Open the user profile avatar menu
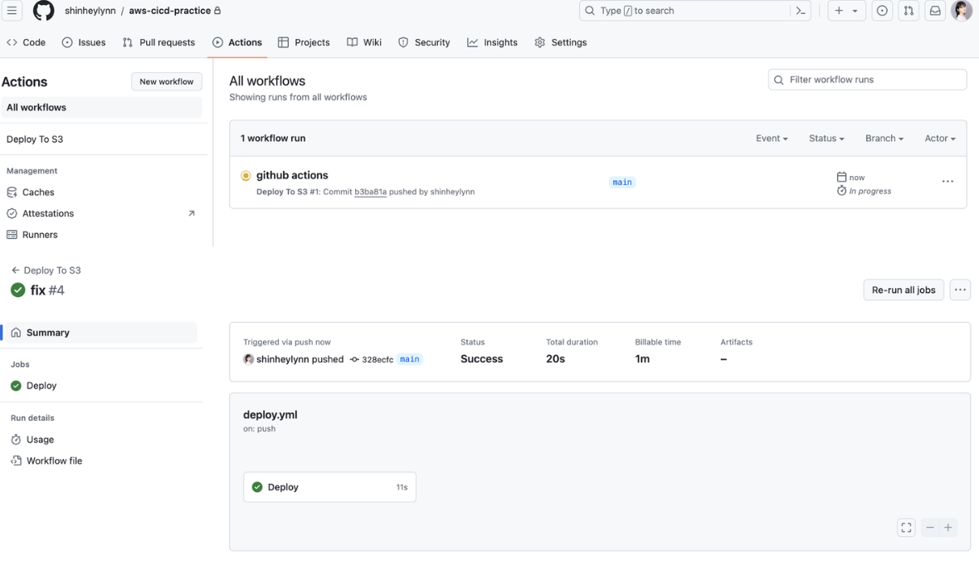Image resolution: width=979 pixels, height=561 pixels. 962,11
